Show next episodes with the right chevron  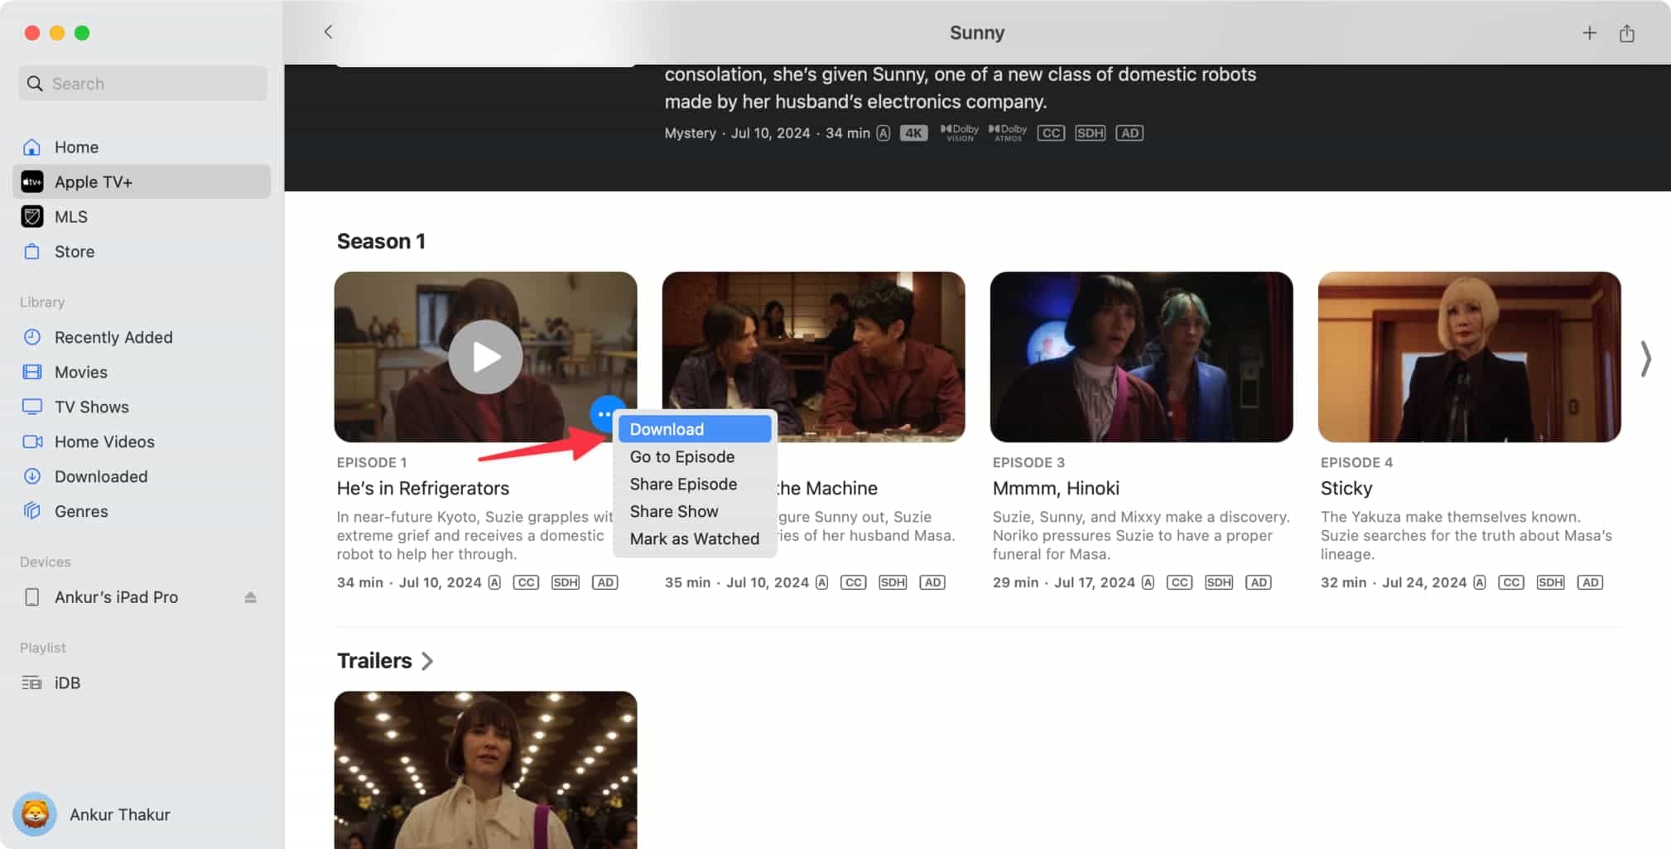(x=1645, y=359)
